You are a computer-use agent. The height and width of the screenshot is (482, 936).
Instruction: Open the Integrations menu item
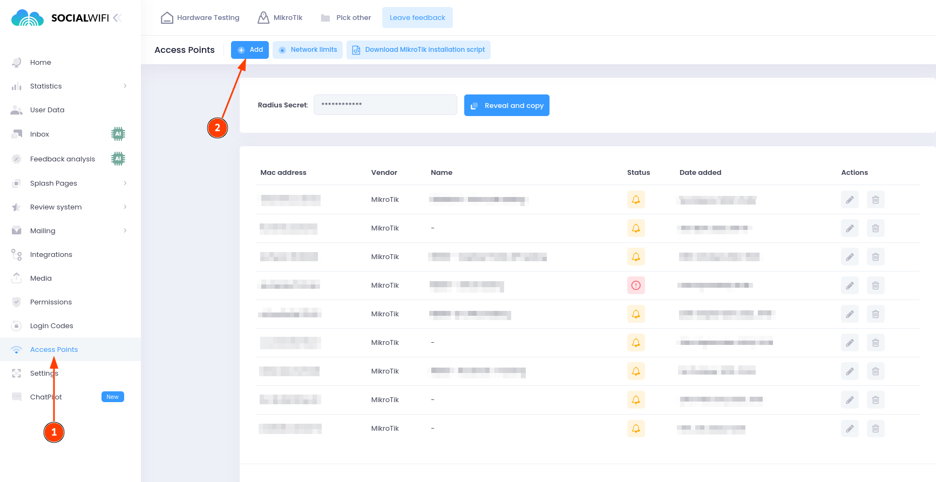click(51, 255)
